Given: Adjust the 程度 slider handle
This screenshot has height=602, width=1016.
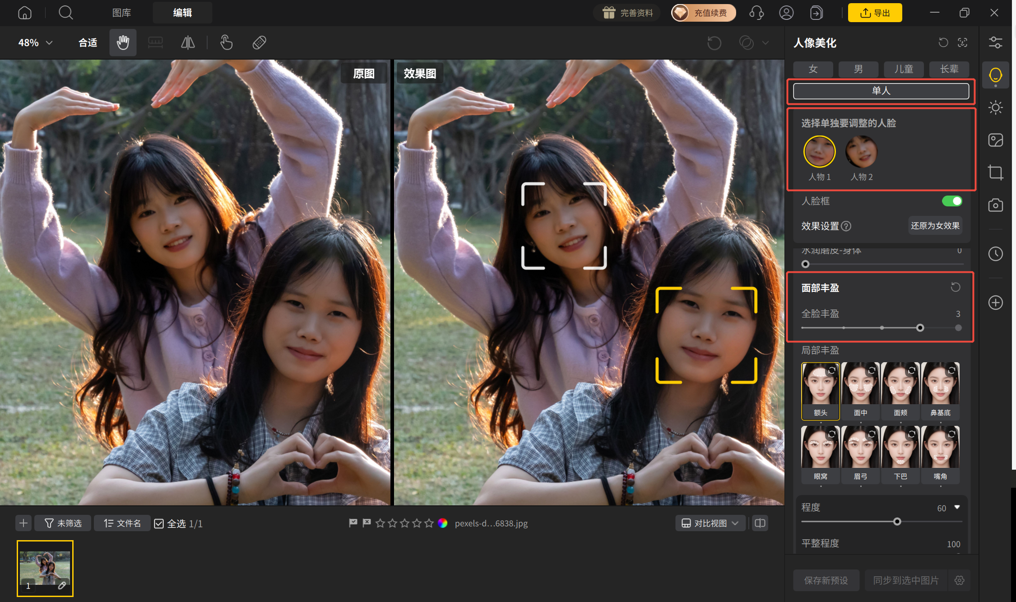Looking at the screenshot, I should tap(897, 522).
